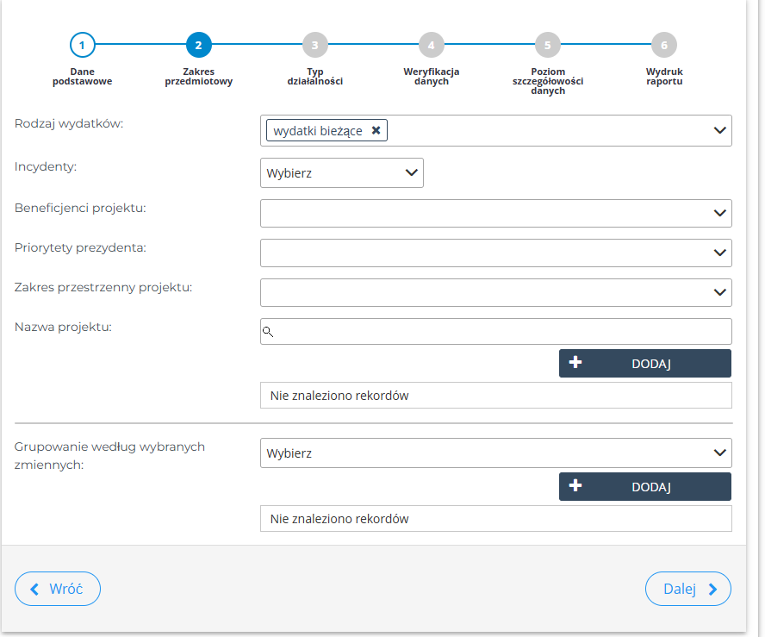Go to step 1 Dane podstawowe

(x=82, y=45)
